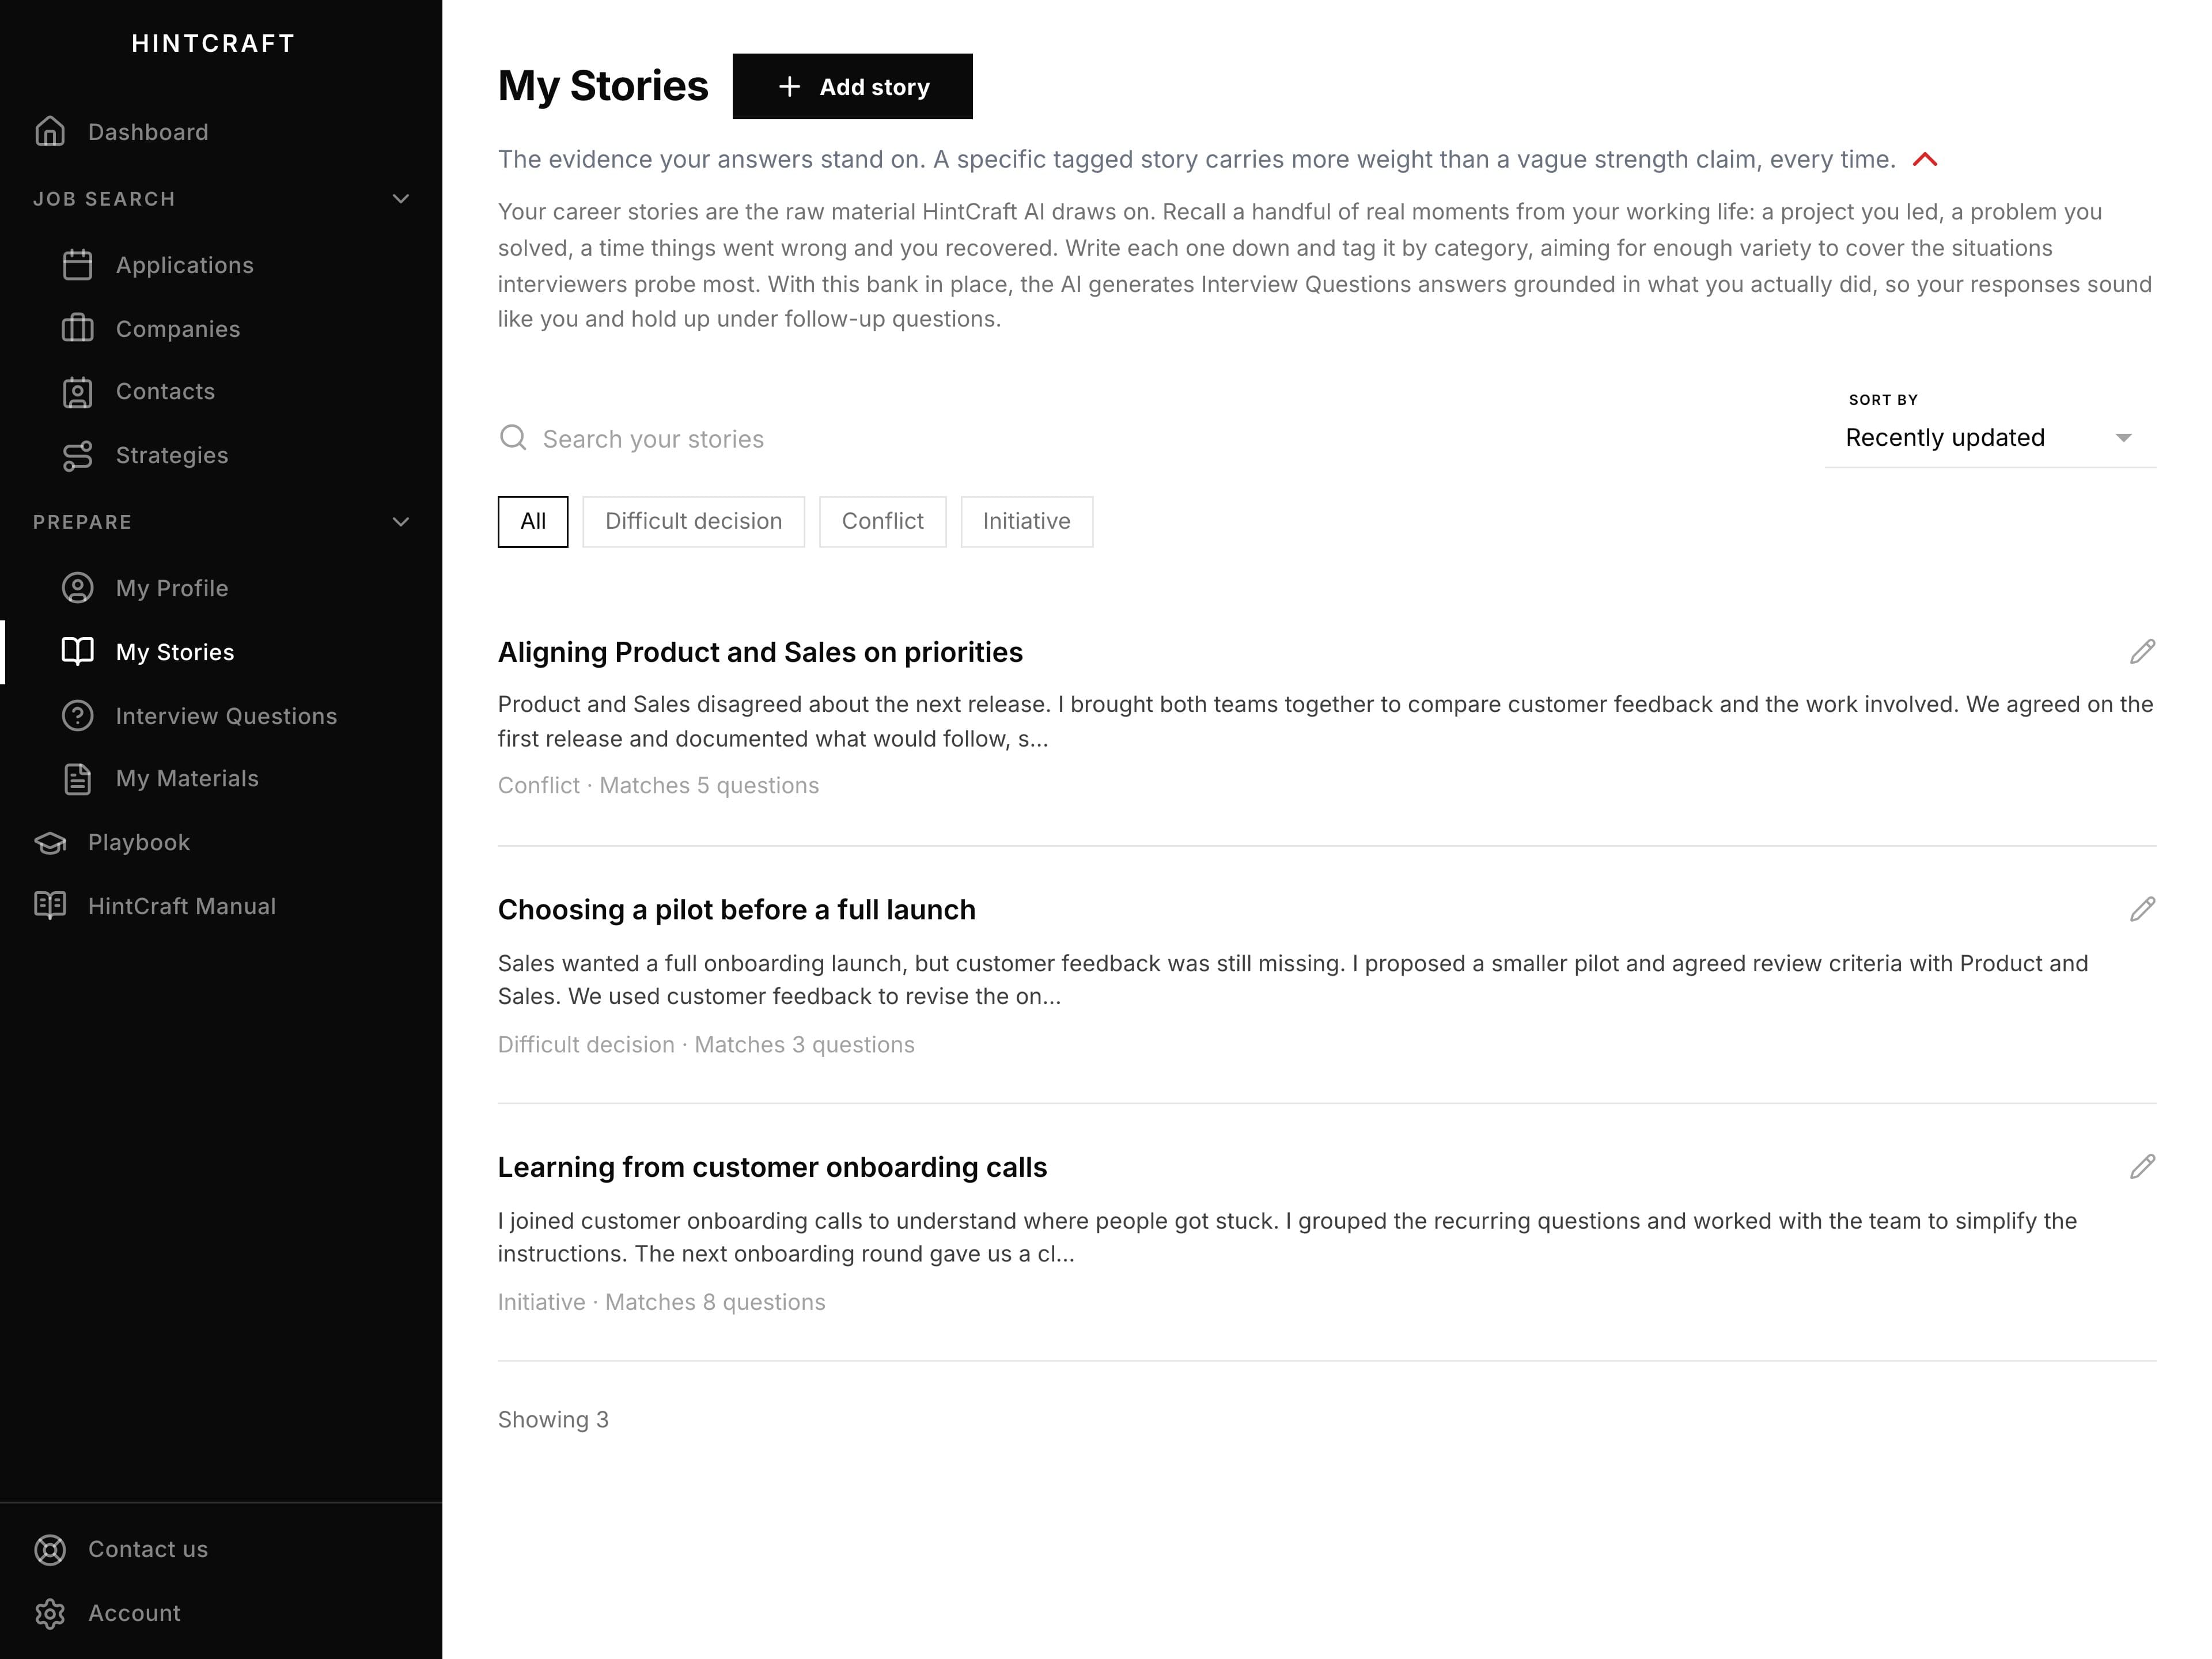Click the search magnifier icon

pos(513,438)
